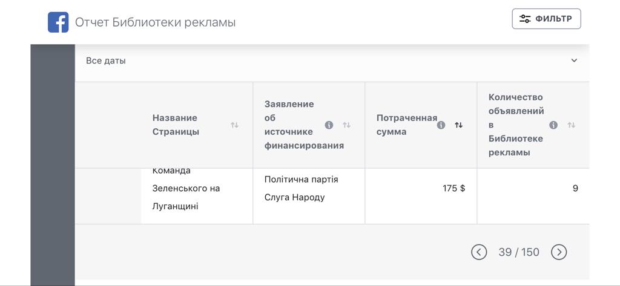Sort by Потраченная сумма arrows
Screen dimensions: 620x286
[x=459, y=125]
